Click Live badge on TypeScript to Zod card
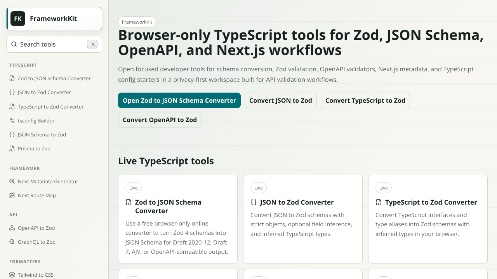Viewport: 497px width, 279px height. pos(384,188)
